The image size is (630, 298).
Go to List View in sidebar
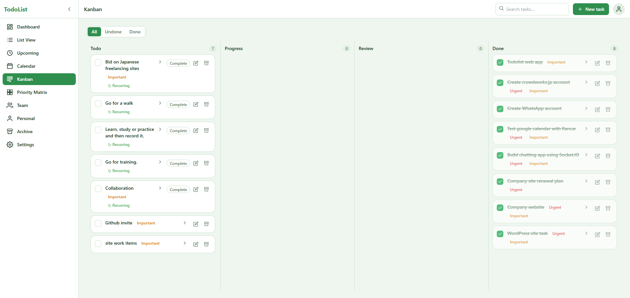click(39, 40)
